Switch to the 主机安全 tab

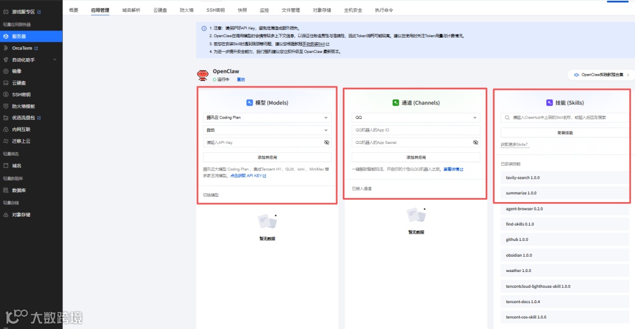click(353, 10)
